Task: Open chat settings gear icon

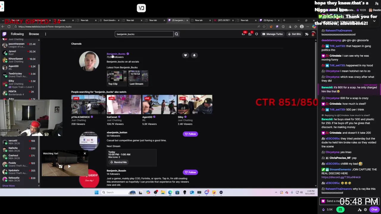Action: point(366,210)
